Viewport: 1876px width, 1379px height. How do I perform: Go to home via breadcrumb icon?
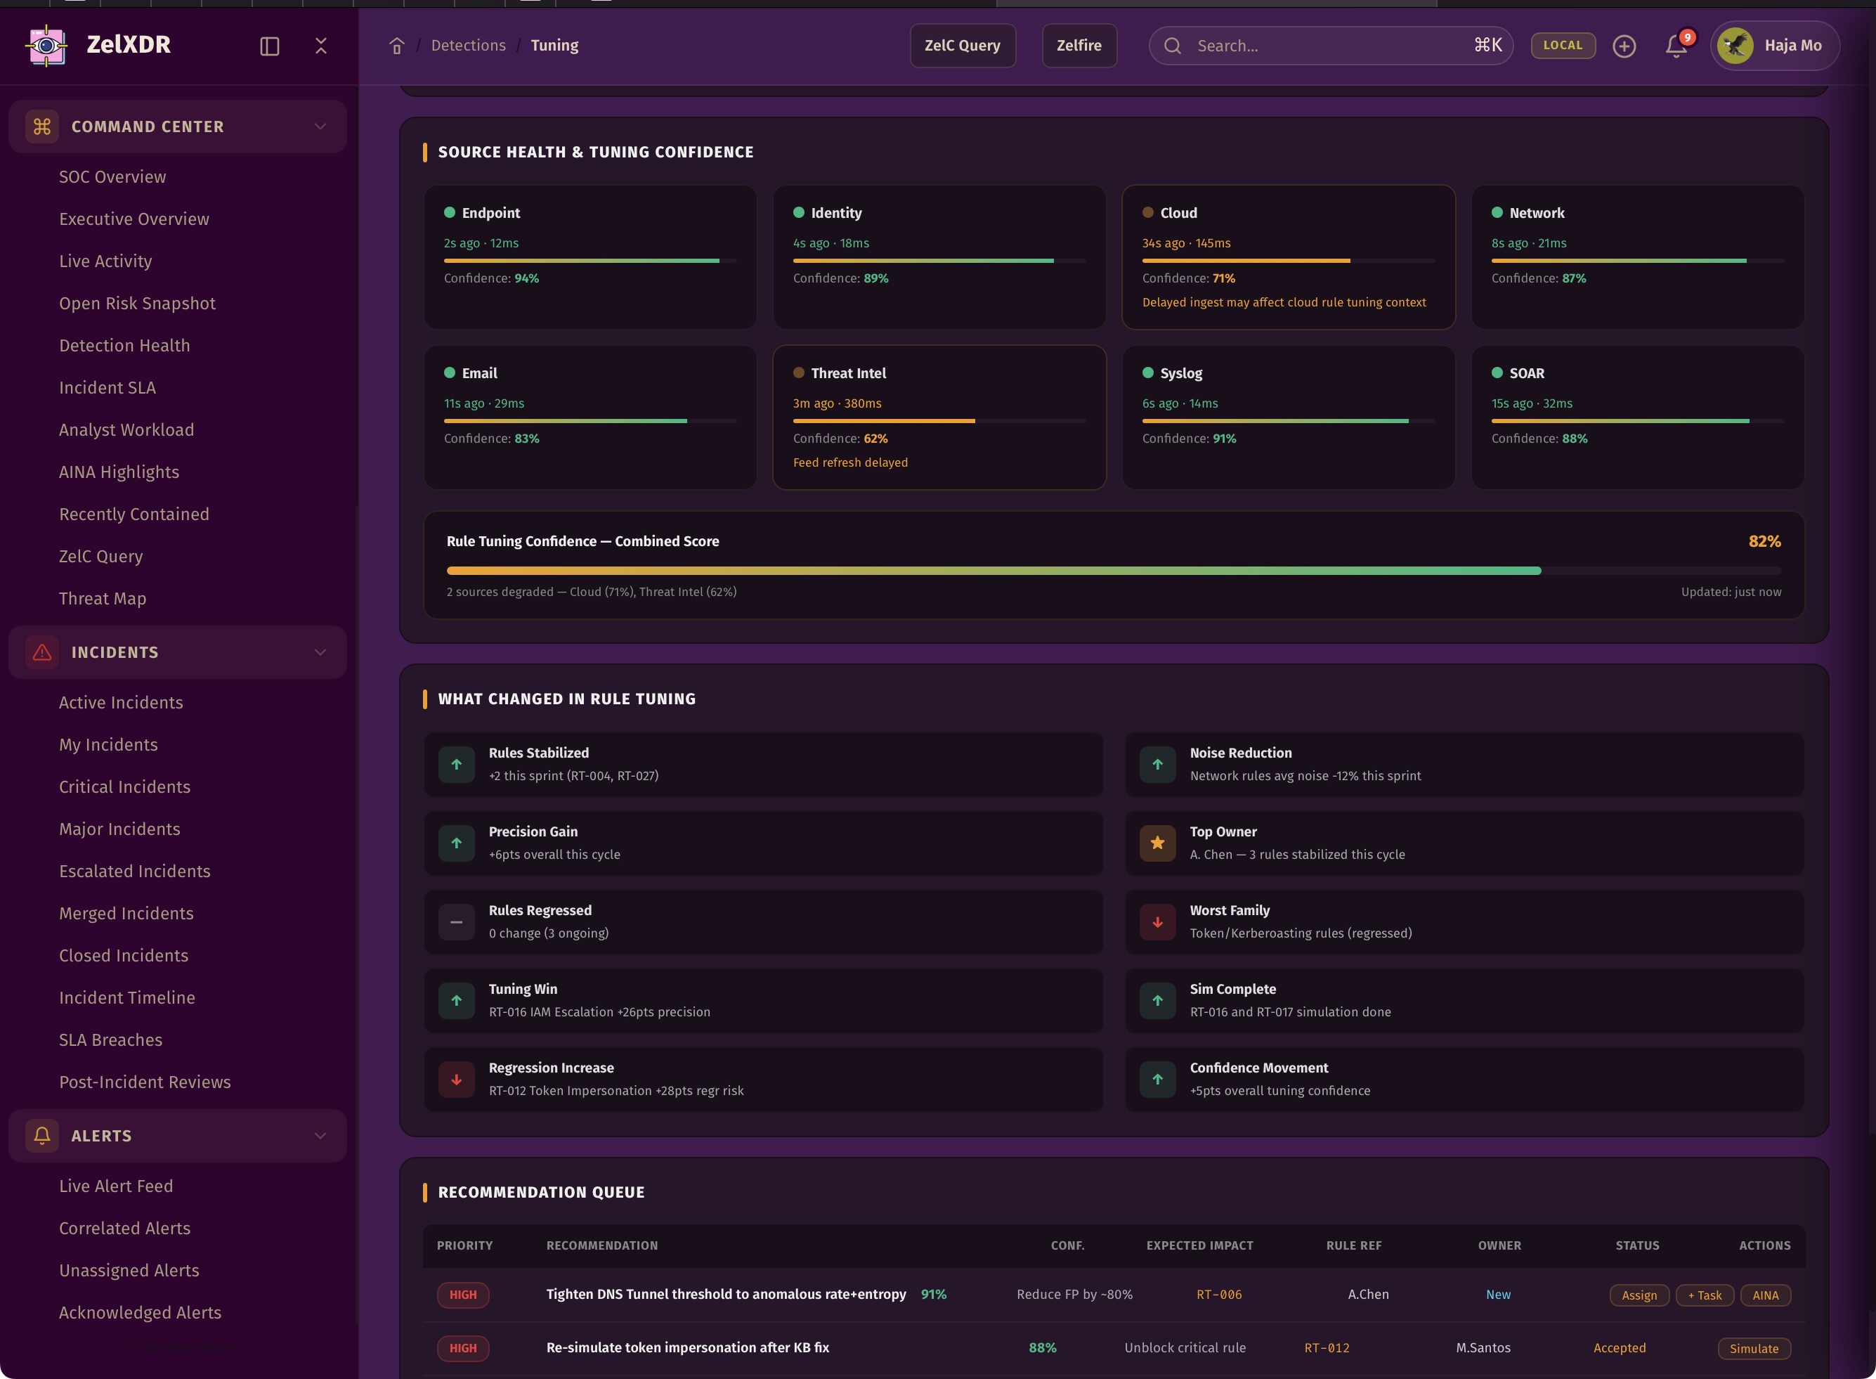click(396, 46)
